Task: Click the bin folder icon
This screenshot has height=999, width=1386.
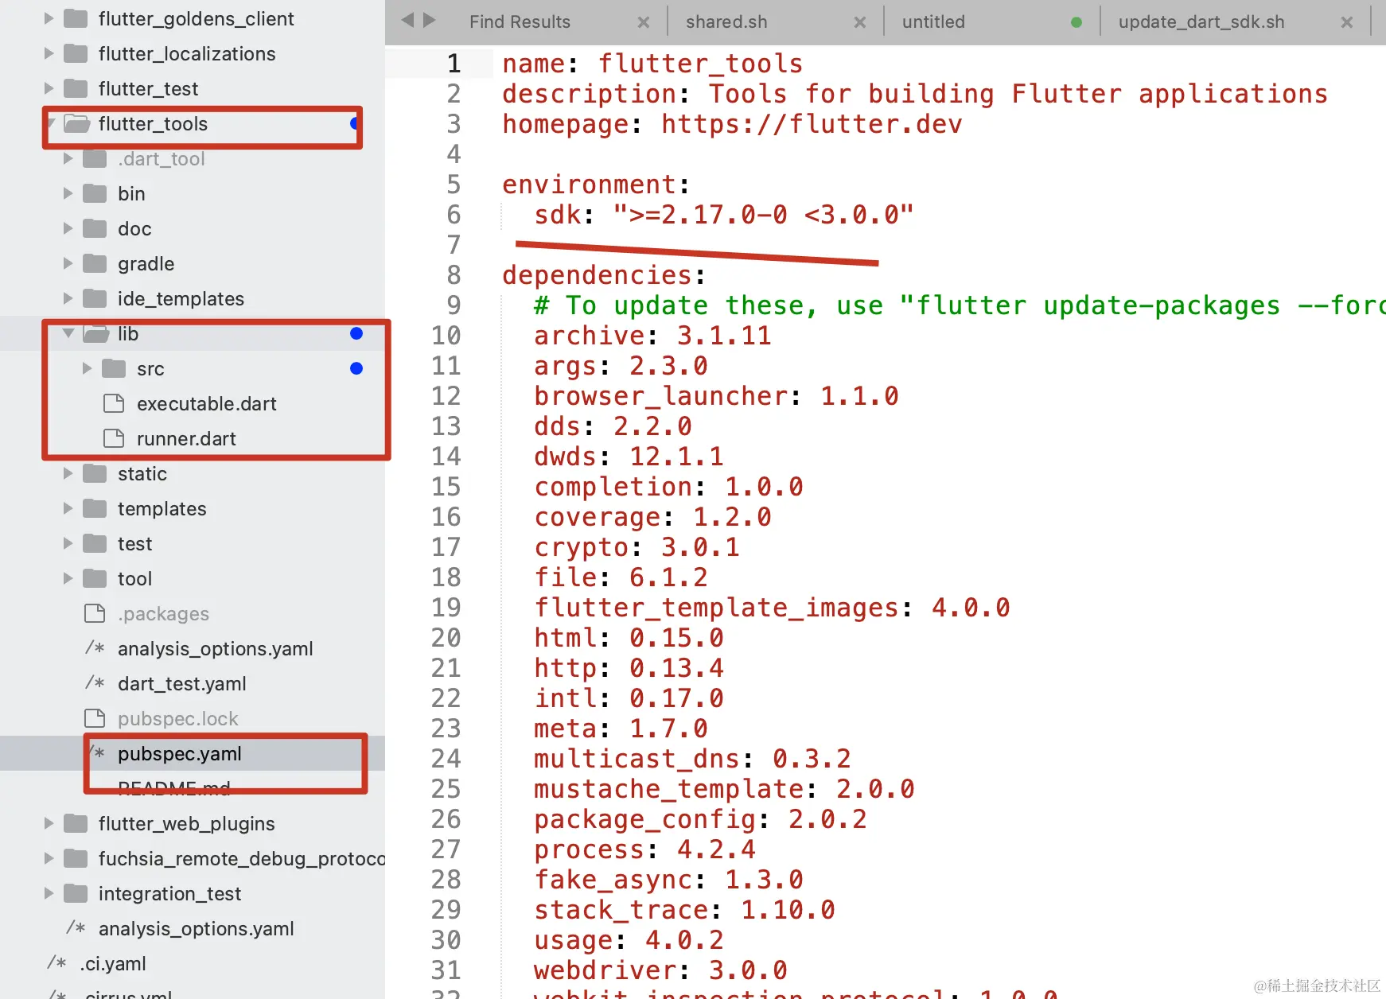Action: [x=95, y=193]
